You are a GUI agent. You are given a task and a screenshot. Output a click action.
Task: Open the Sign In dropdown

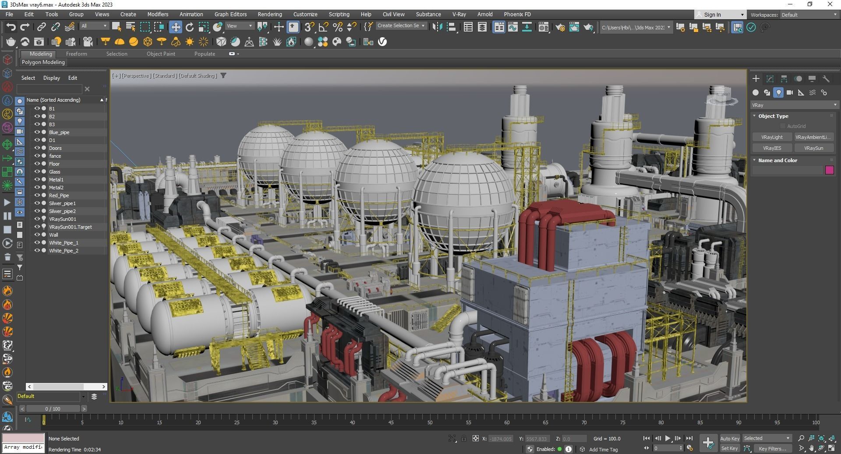(x=720, y=14)
